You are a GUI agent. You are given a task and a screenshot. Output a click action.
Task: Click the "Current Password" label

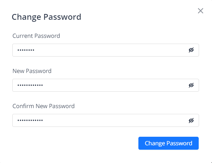point(36,36)
